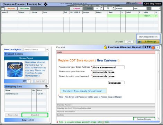This screenshot has height=125, width=163.
Task: Click Add to Cart for Diamond Deposit
Action: [40, 81]
